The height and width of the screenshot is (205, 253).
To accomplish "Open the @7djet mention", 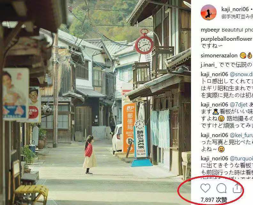I will coord(239,105).
